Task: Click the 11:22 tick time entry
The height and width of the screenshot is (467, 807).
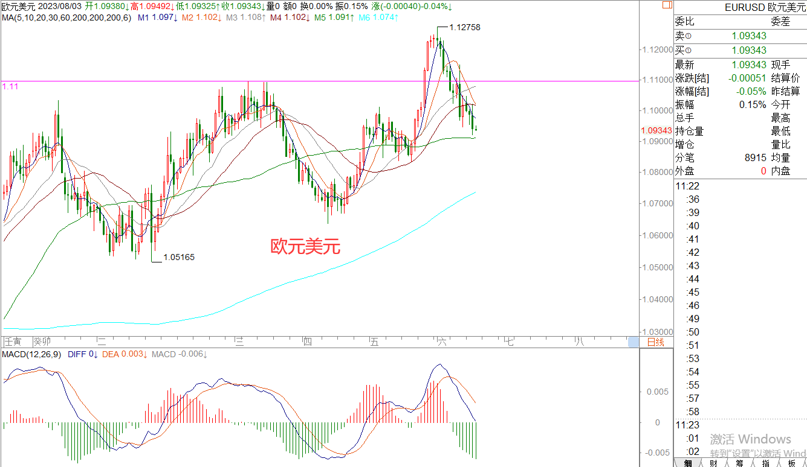Action: click(687, 186)
